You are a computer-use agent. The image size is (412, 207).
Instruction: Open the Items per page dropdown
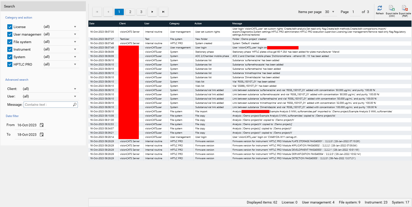click(x=333, y=12)
